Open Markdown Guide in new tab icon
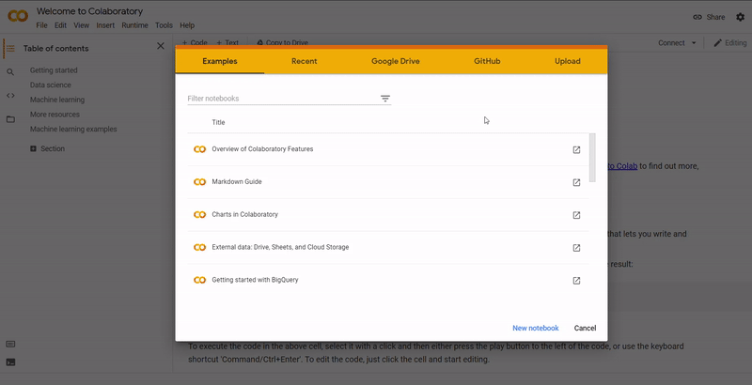The image size is (752, 385). [x=576, y=182]
